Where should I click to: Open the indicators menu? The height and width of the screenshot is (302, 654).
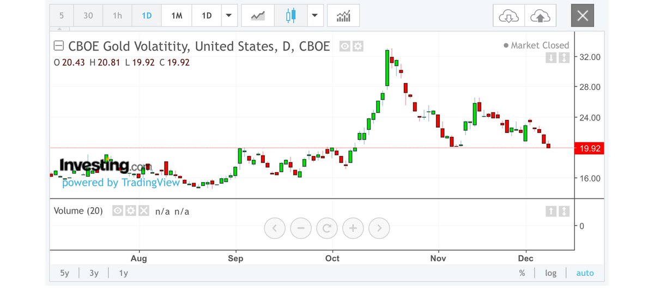coord(343,16)
